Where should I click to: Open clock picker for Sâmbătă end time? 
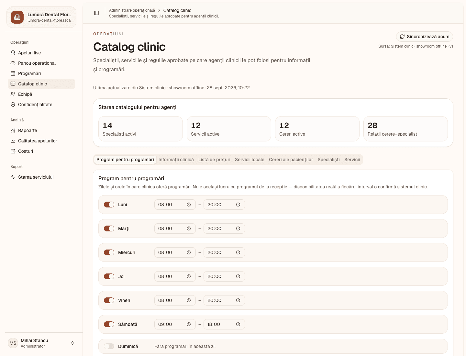pos(238,324)
